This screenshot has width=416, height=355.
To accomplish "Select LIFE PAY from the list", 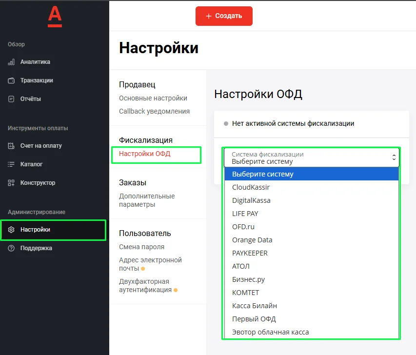I will coord(312,214).
